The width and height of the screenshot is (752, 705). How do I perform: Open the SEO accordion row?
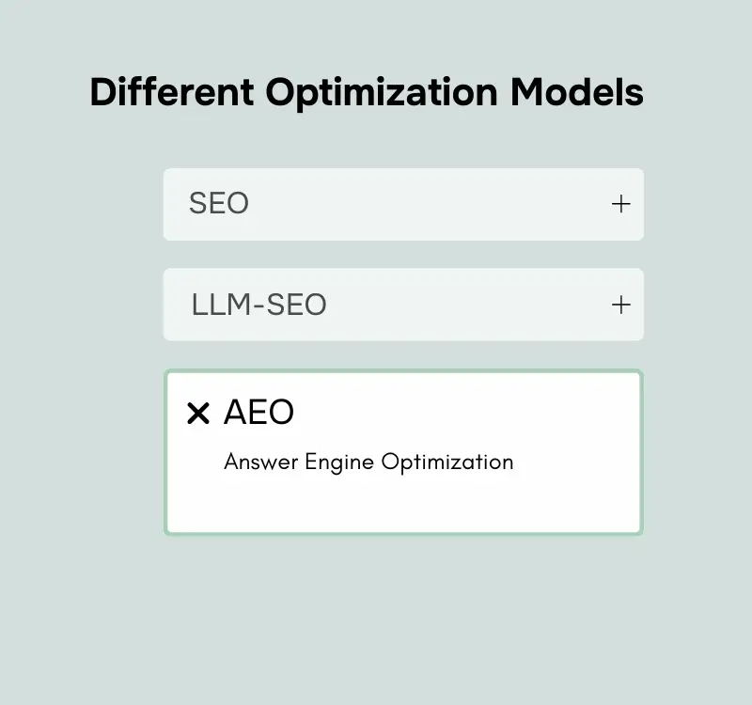[403, 204]
